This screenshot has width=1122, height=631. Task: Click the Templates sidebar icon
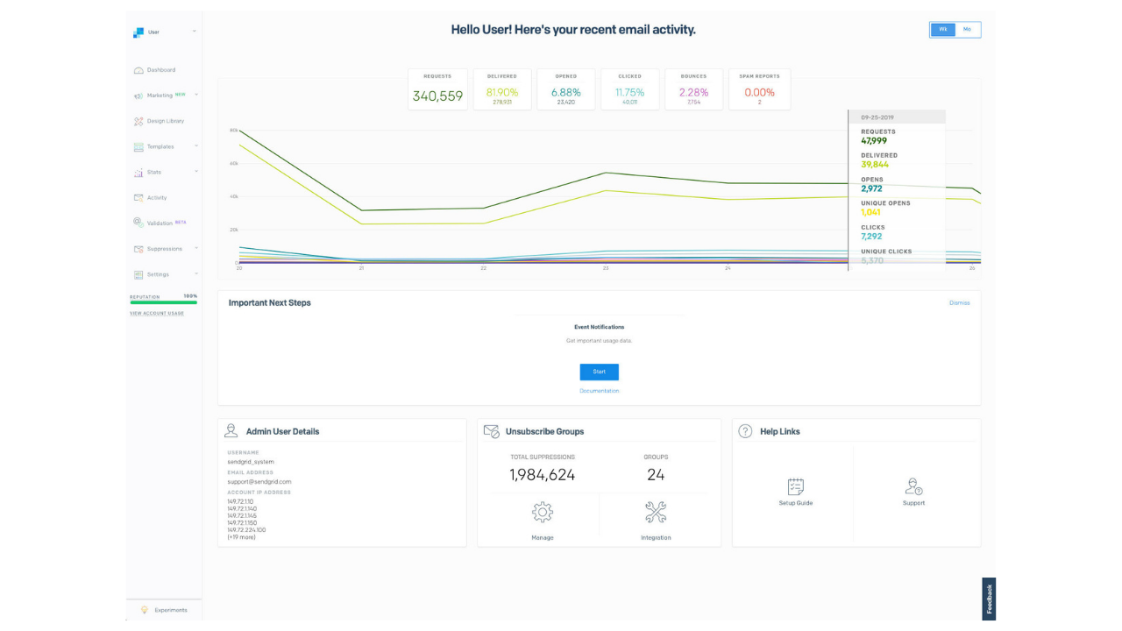pos(138,146)
